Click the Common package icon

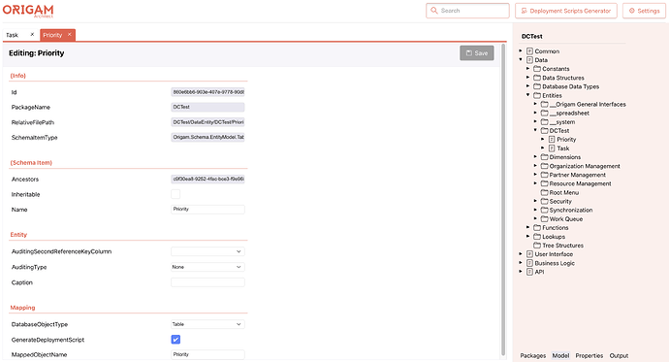point(529,51)
